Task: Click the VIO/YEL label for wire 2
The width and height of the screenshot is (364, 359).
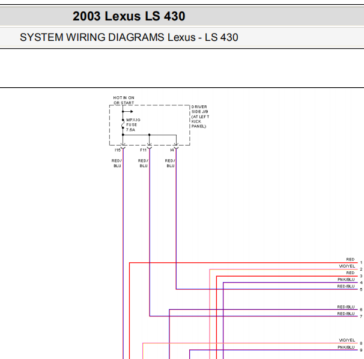Action: coord(347,266)
